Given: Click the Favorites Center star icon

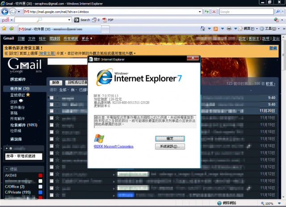Looking at the screenshot, I should pos(4,29).
